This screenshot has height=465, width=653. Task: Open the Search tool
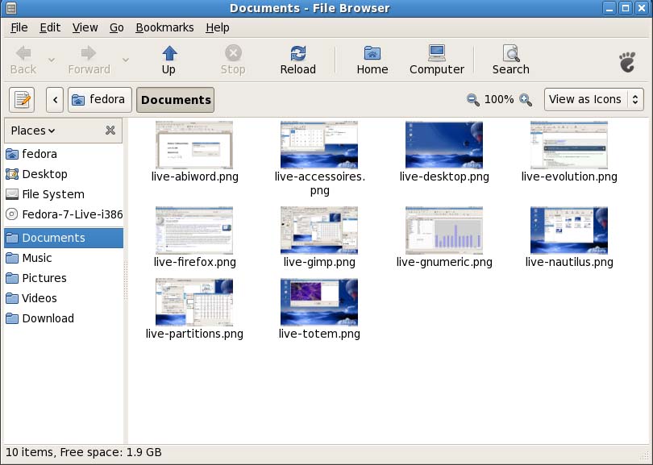coord(510,54)
